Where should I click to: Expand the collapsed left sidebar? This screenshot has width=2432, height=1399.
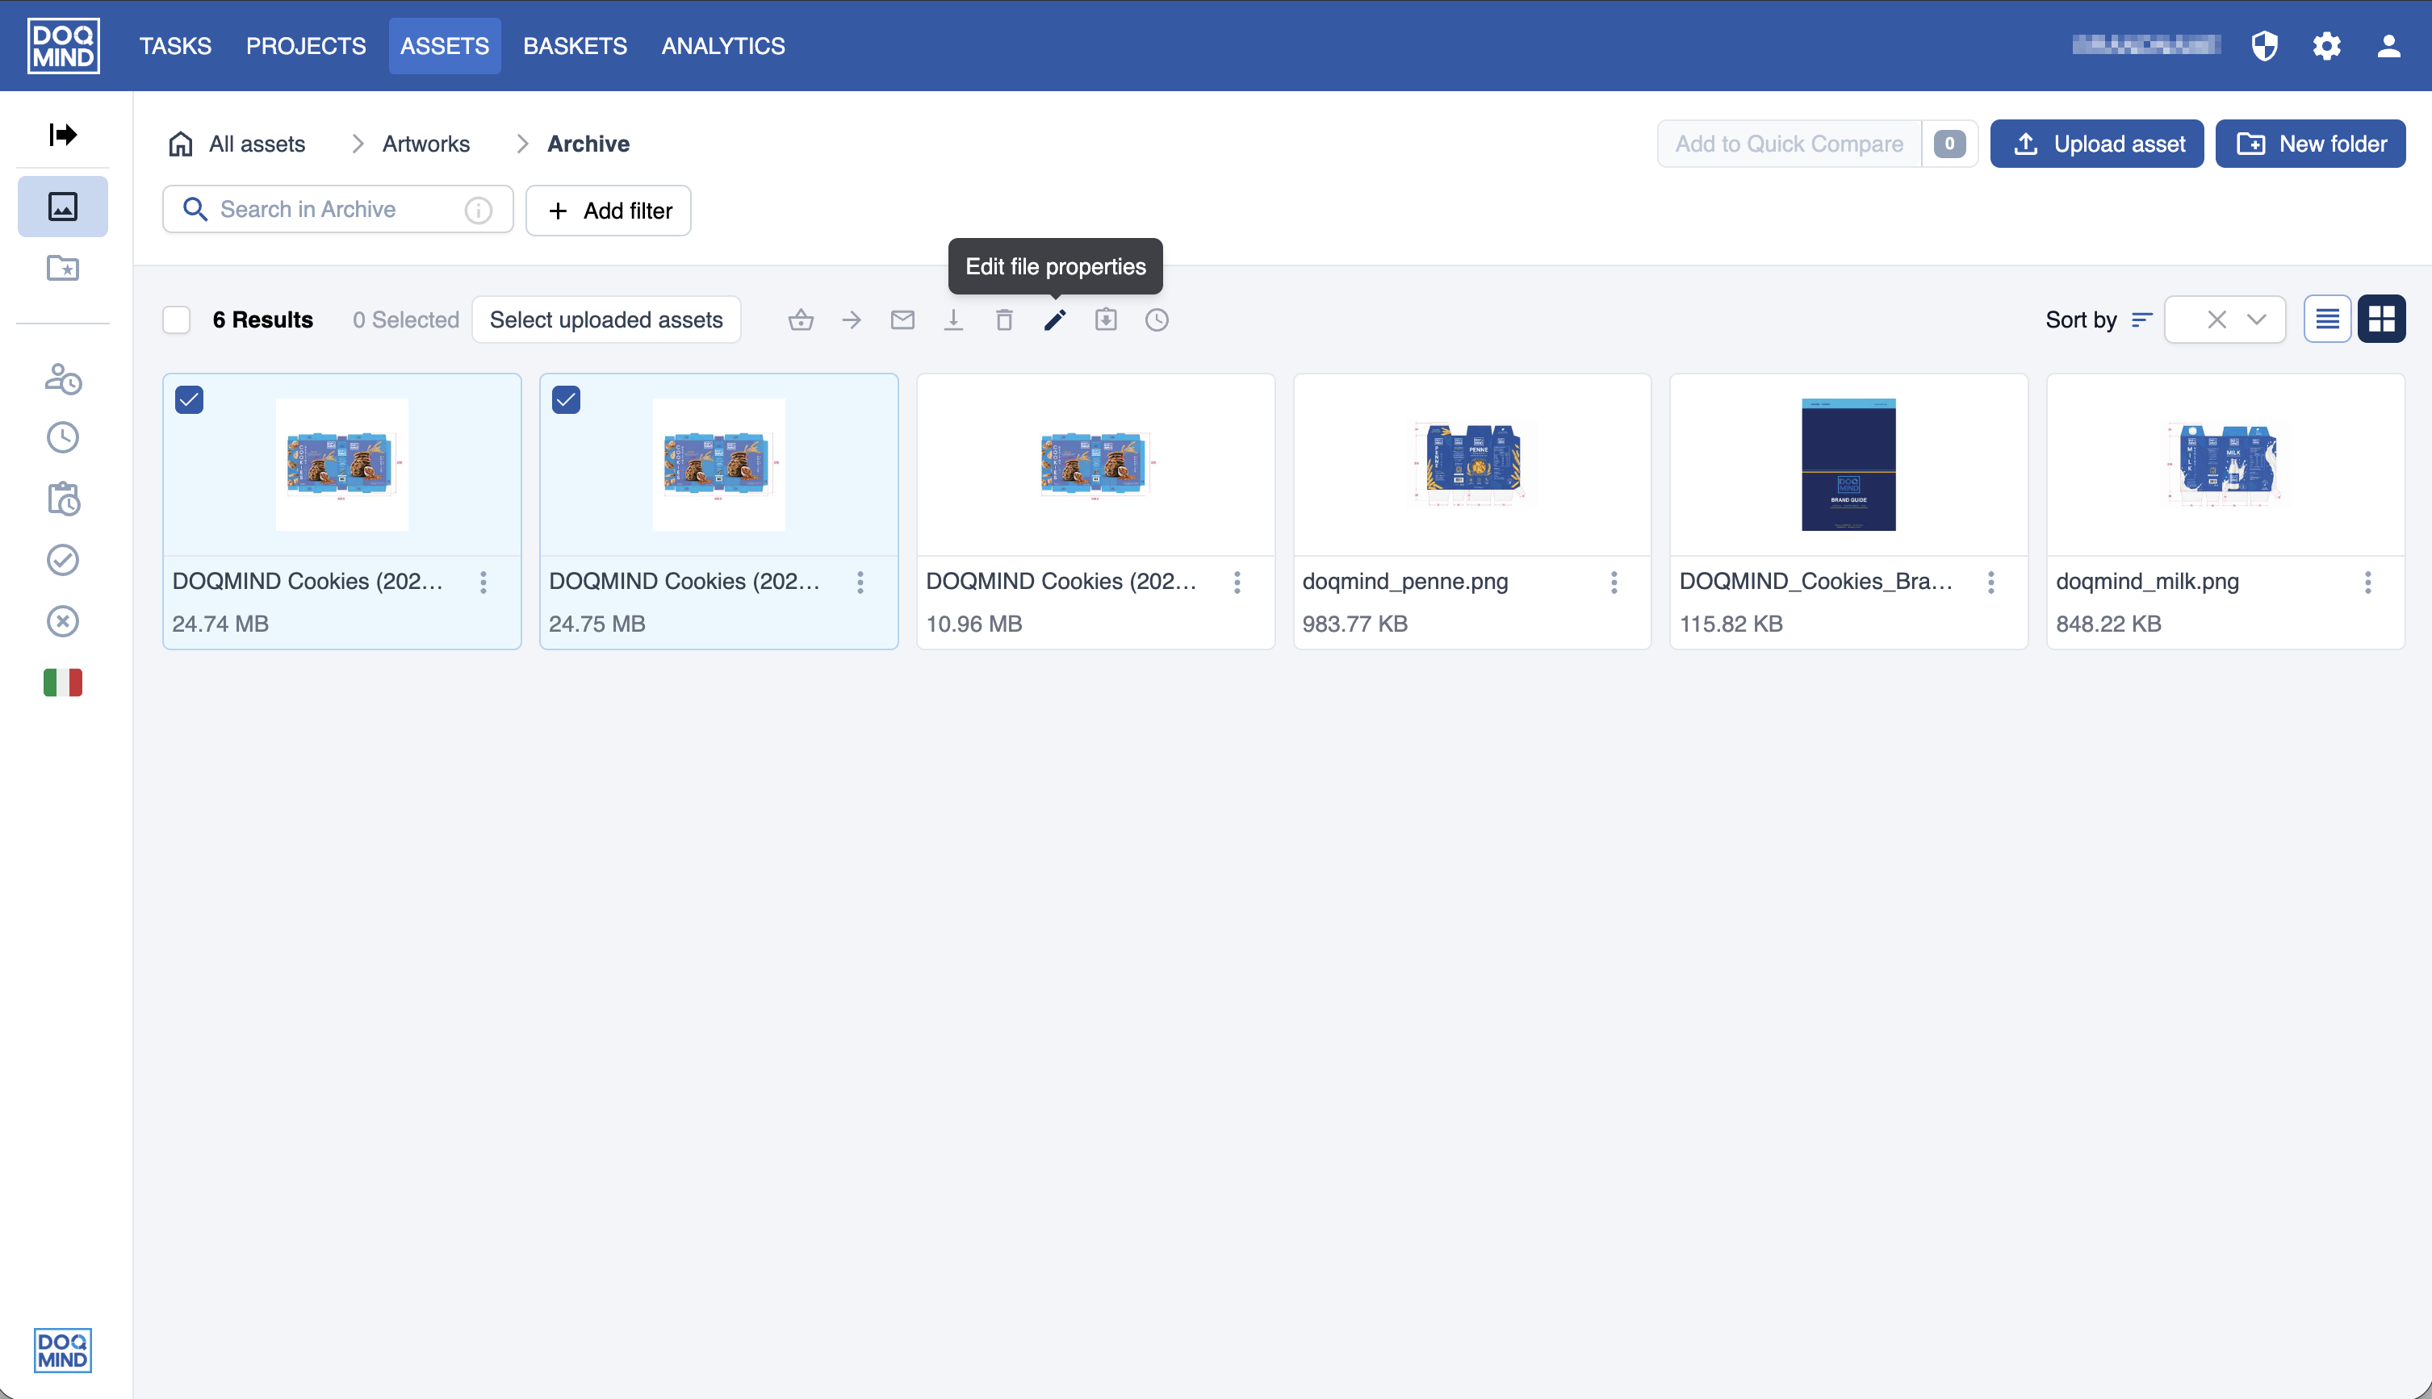[62, 134]
